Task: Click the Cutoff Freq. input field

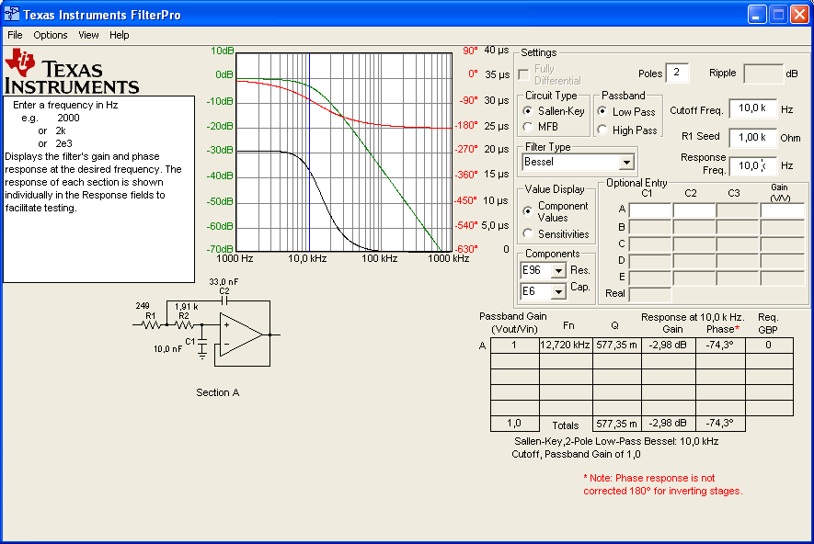Action: click(752, 109)
